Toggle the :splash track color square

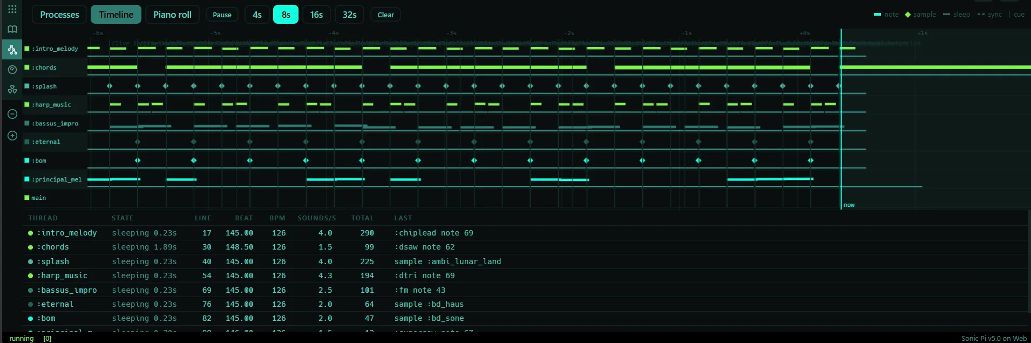point(26,86)
